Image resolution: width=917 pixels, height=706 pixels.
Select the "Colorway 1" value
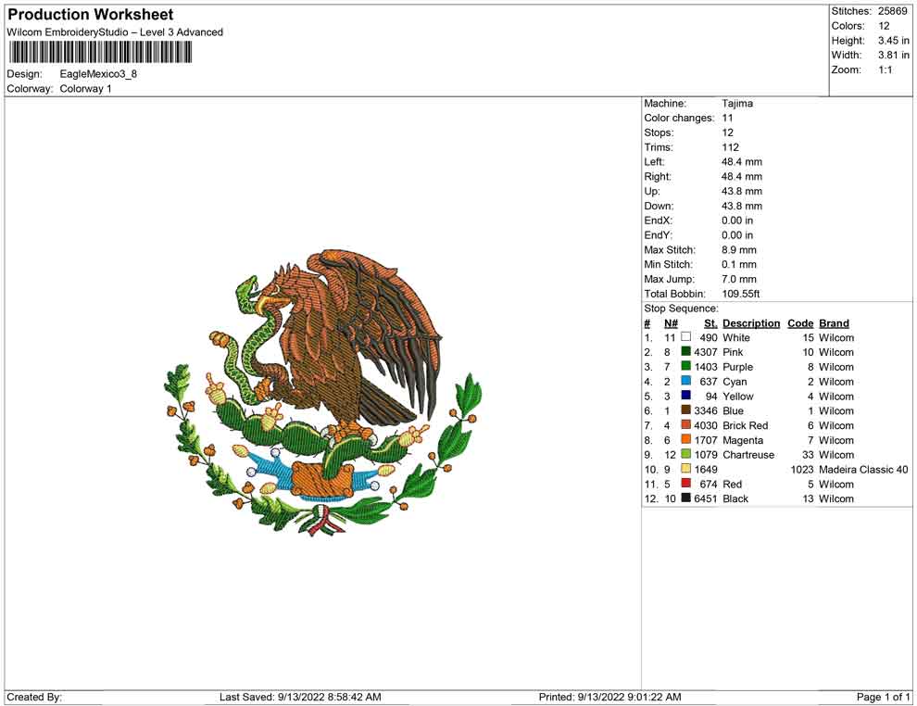tap(85, 89)
